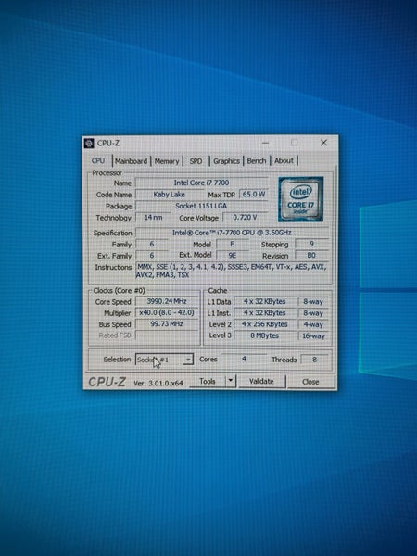This screenshot has width=417, height=556.
Task: Click the Level 2 4 x 256 KBytes value
Action: [x=264, y=324]
